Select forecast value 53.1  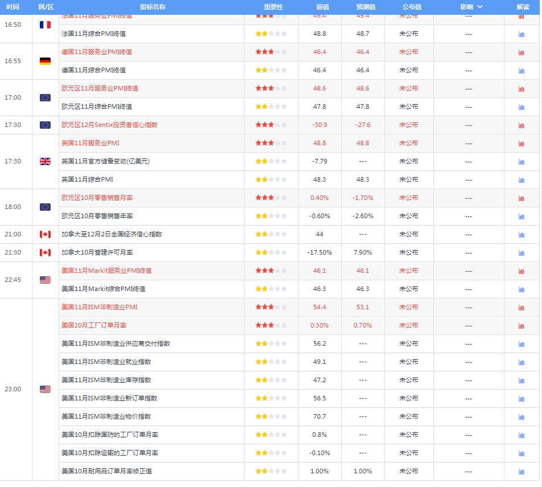pyautogui.click(x=363, y=307)
